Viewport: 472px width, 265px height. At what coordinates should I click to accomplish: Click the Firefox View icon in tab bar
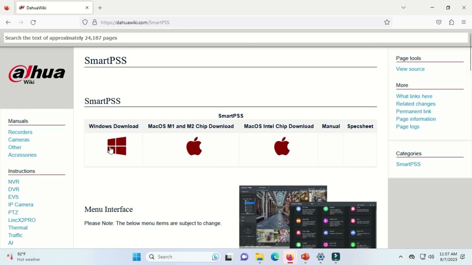pos(7,8)
